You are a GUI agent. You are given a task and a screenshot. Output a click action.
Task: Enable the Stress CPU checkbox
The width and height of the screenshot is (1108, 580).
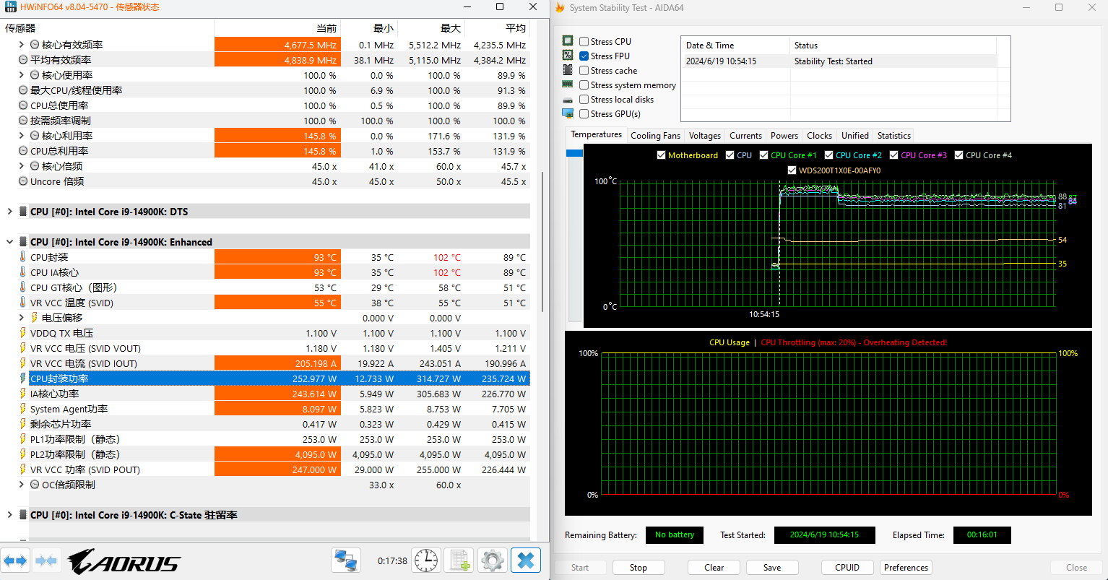(584, 42)
